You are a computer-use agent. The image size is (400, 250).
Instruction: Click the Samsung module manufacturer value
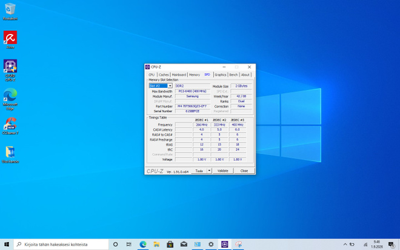(x=193, y=96)
